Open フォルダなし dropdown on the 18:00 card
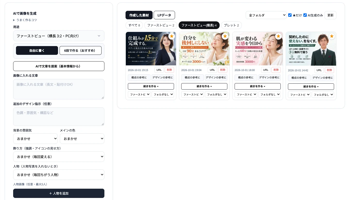Viewport: 348px width, 200px height. pyautogui.click(x=269, y=94)
